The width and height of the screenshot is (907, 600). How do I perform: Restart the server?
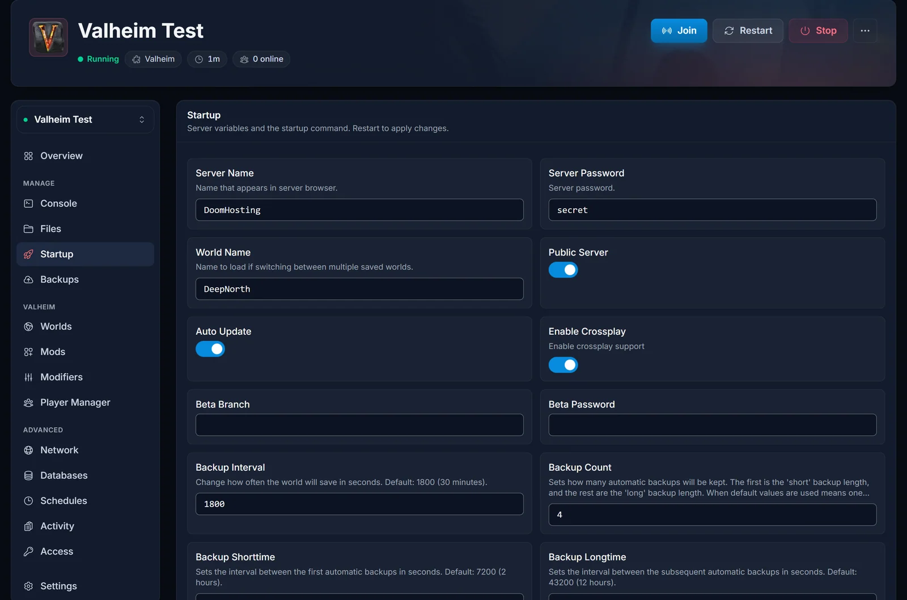(x=748, y=31)
